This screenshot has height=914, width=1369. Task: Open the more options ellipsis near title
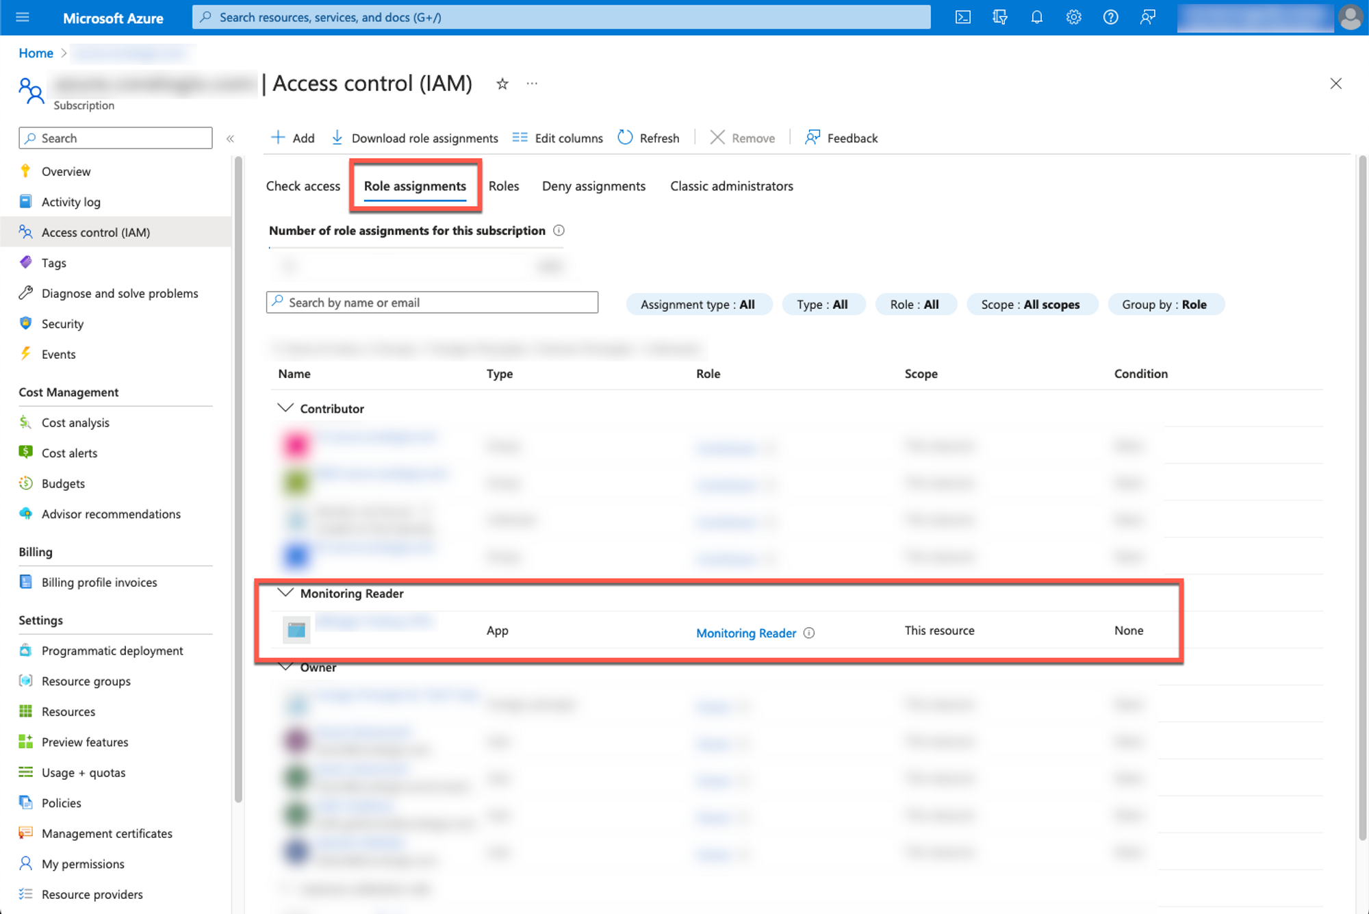532,84
